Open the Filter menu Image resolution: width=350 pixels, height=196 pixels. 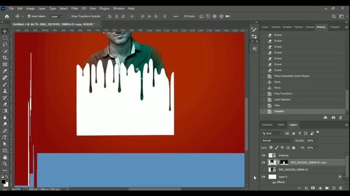(74, 9)
